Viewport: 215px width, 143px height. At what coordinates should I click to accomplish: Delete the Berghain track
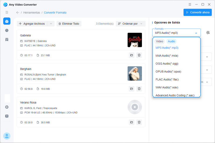pos(139,89)
